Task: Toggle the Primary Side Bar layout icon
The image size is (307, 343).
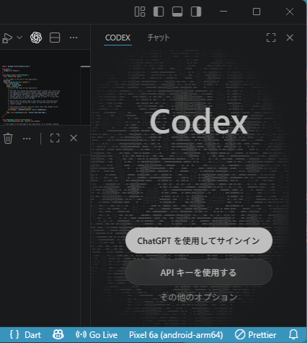Action: pyautogui.click(x=159, y=12)
